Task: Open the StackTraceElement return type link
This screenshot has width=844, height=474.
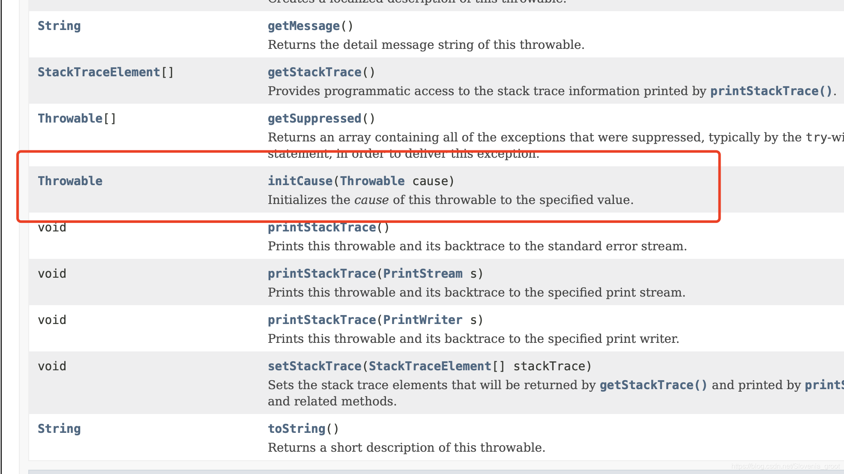Action: (99, 72)
